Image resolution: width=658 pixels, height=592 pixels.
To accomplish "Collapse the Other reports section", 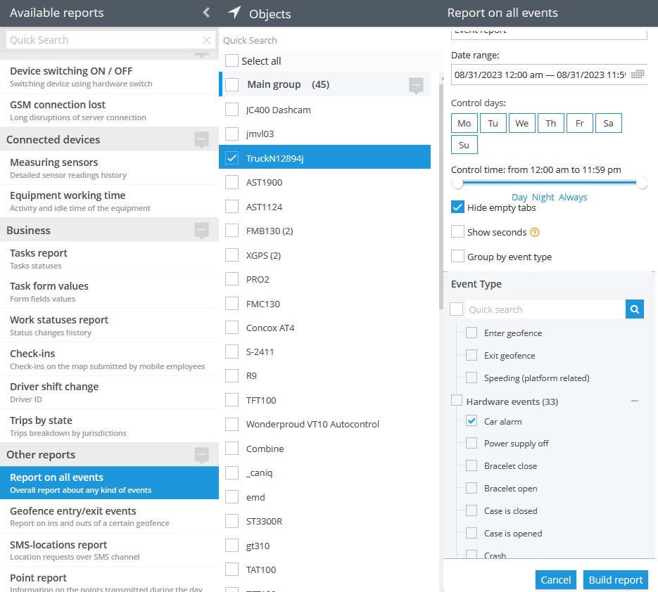I will pos(201,455).
